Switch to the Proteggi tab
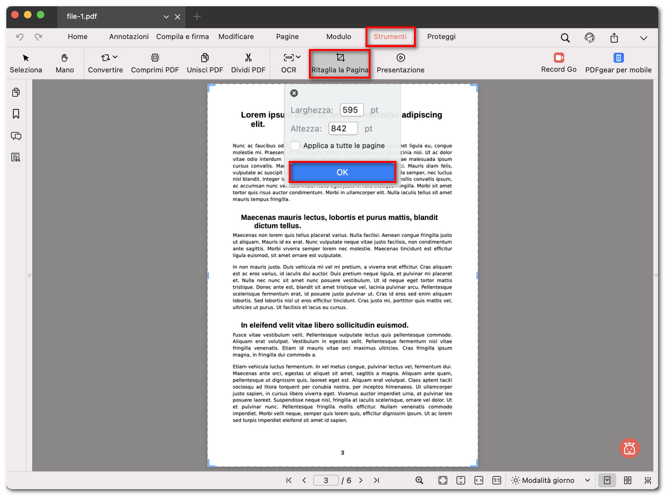This screenshot has width=665, height=496. [x=441, y=36]
